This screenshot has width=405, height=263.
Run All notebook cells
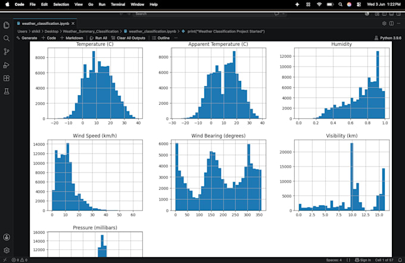pos(98,38)
